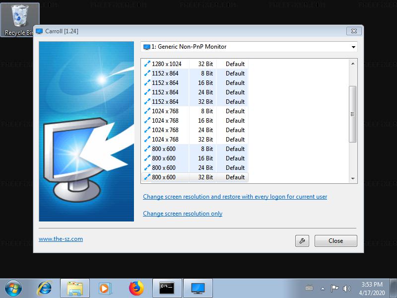Click resize icon of 1024 x 768 8 Bit
397x298 pixels.
pos(147,111)
